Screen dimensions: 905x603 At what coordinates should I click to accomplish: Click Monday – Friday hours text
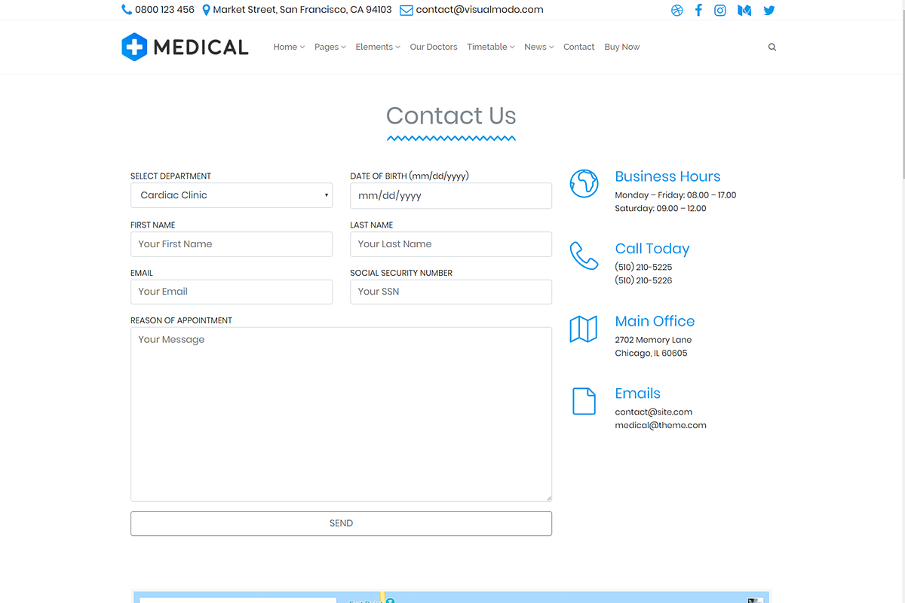(676, 194)
